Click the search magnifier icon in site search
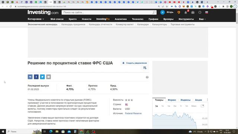The height and width of the screenshot is (134, 238). (x=154, y=12)
